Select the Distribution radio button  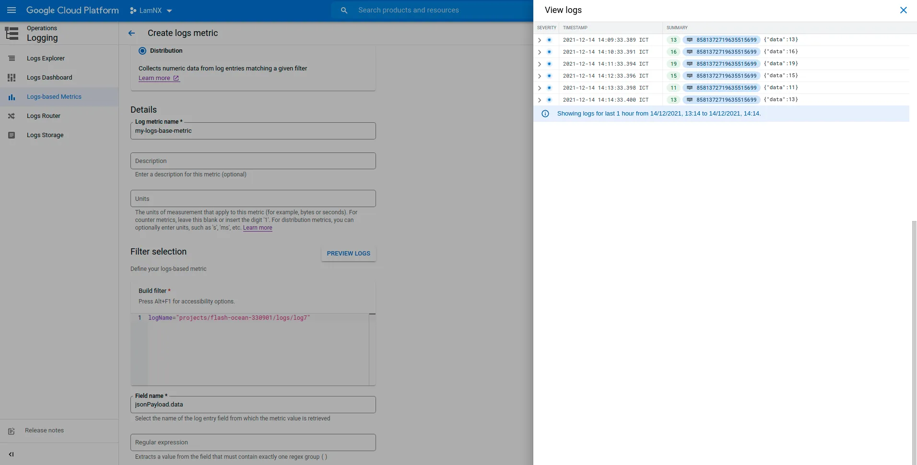pyautogui.click(x=142, y=51)
